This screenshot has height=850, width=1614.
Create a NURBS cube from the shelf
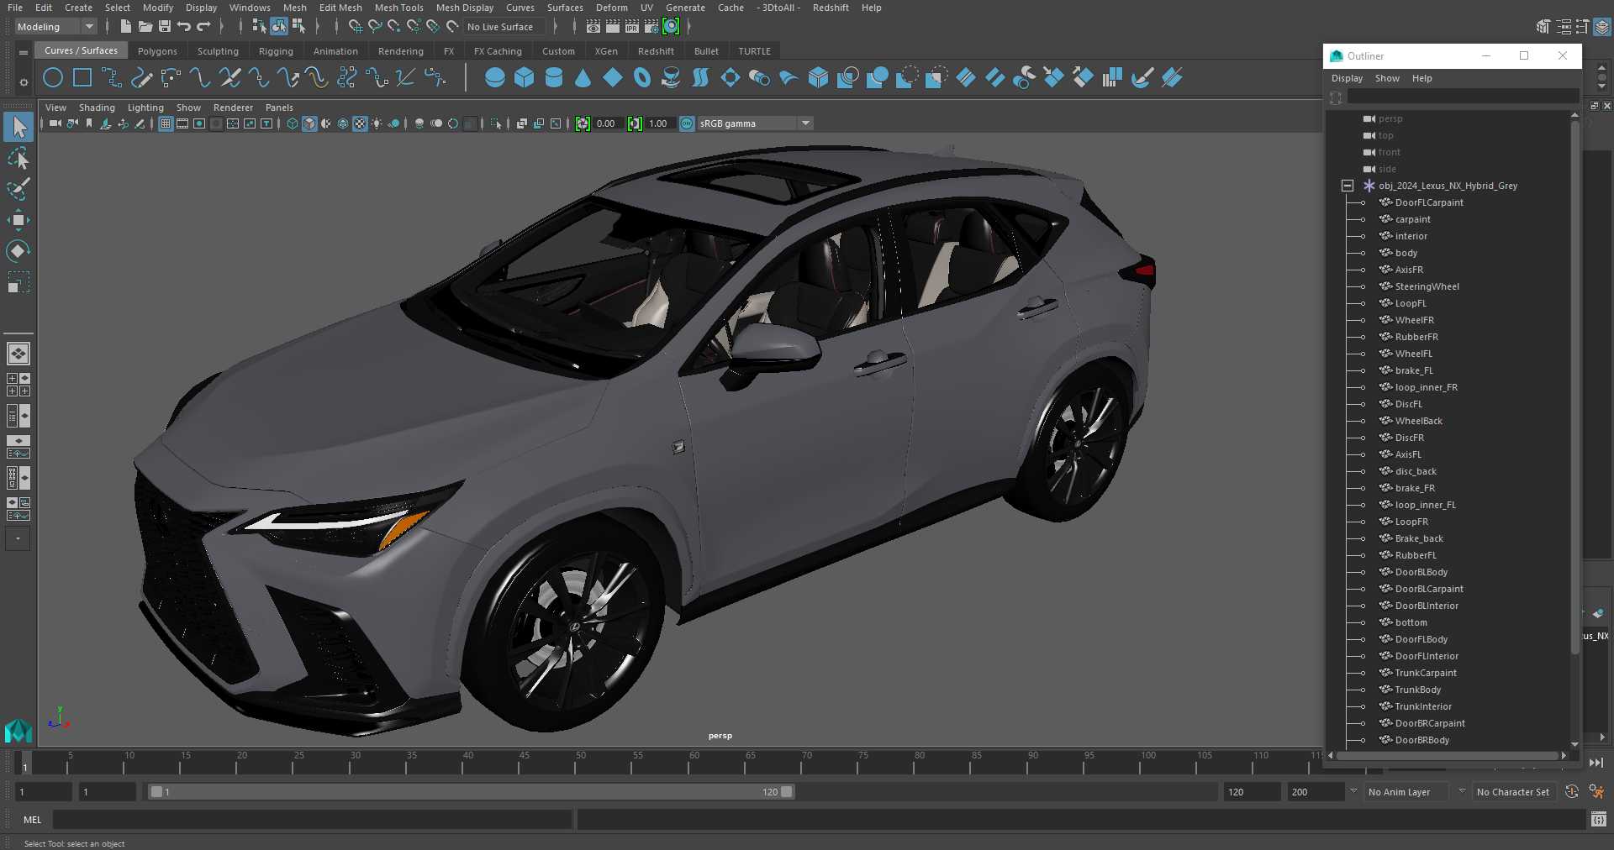pyautogui.click(x=525, y=78)
